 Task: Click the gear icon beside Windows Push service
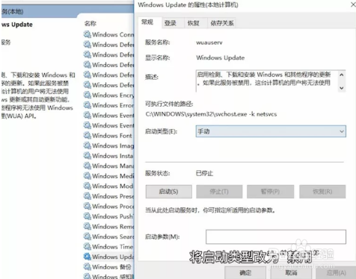point(88,216)
